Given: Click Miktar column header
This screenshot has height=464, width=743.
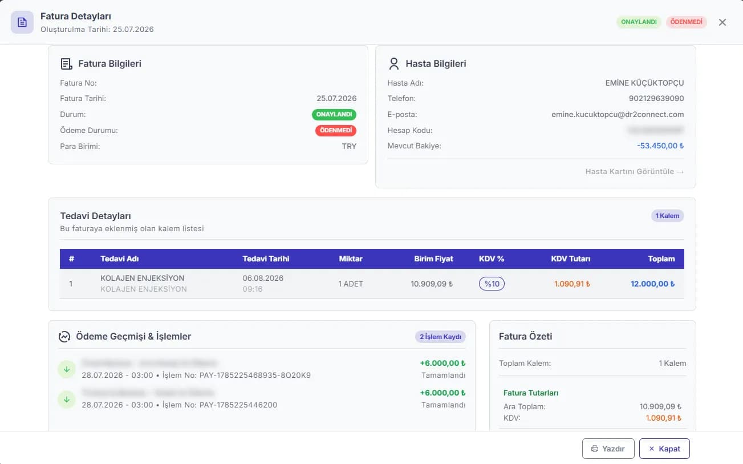Looking at the screenshot, I should pyautogui.click(x=351, y=259).
